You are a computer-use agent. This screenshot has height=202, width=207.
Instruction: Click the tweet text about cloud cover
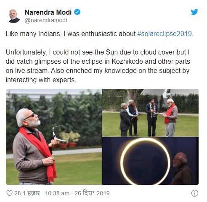98,66
